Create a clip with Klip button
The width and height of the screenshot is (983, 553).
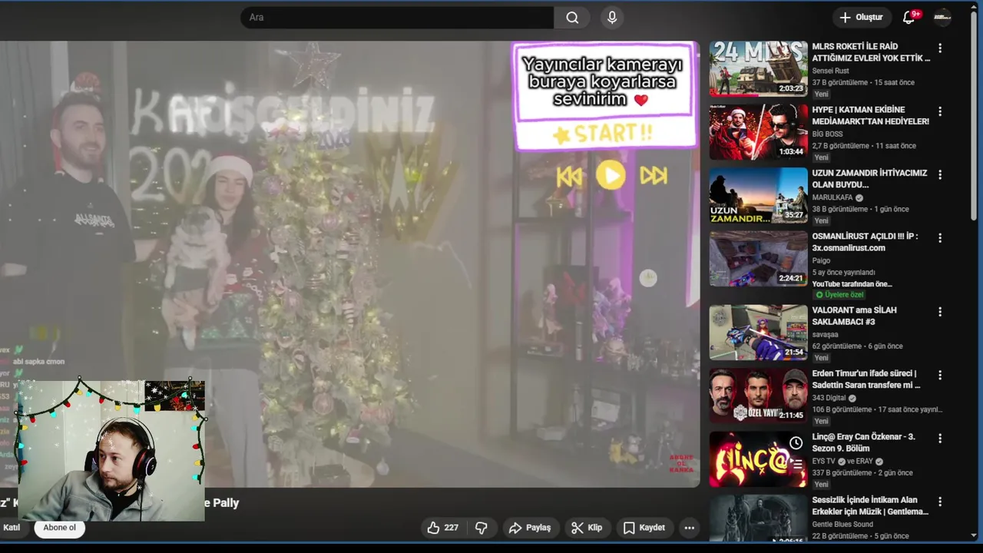tap(586, 528)
